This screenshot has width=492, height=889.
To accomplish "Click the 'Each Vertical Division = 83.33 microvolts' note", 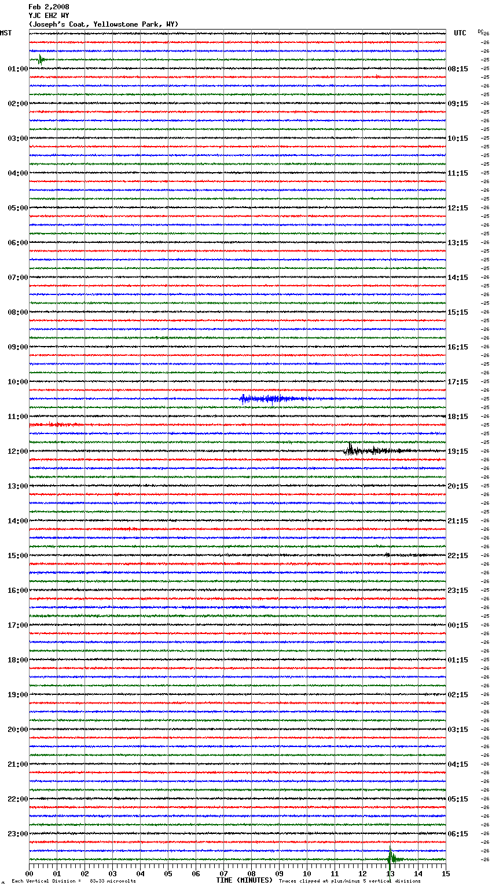I will point(74,881).
